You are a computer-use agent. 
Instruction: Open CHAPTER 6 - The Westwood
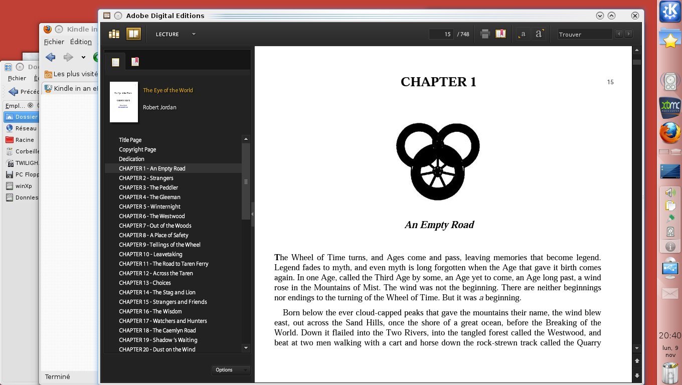pos(152,216)
